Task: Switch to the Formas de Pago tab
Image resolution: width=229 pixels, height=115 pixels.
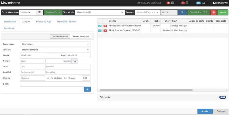Action: click(44, 22)
